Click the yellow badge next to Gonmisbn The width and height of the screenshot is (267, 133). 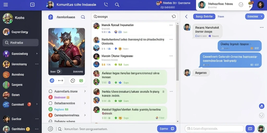28,129
